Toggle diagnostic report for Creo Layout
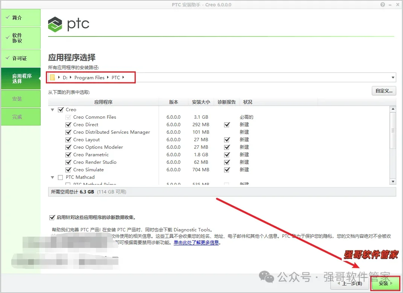 (x=227, y=140)
